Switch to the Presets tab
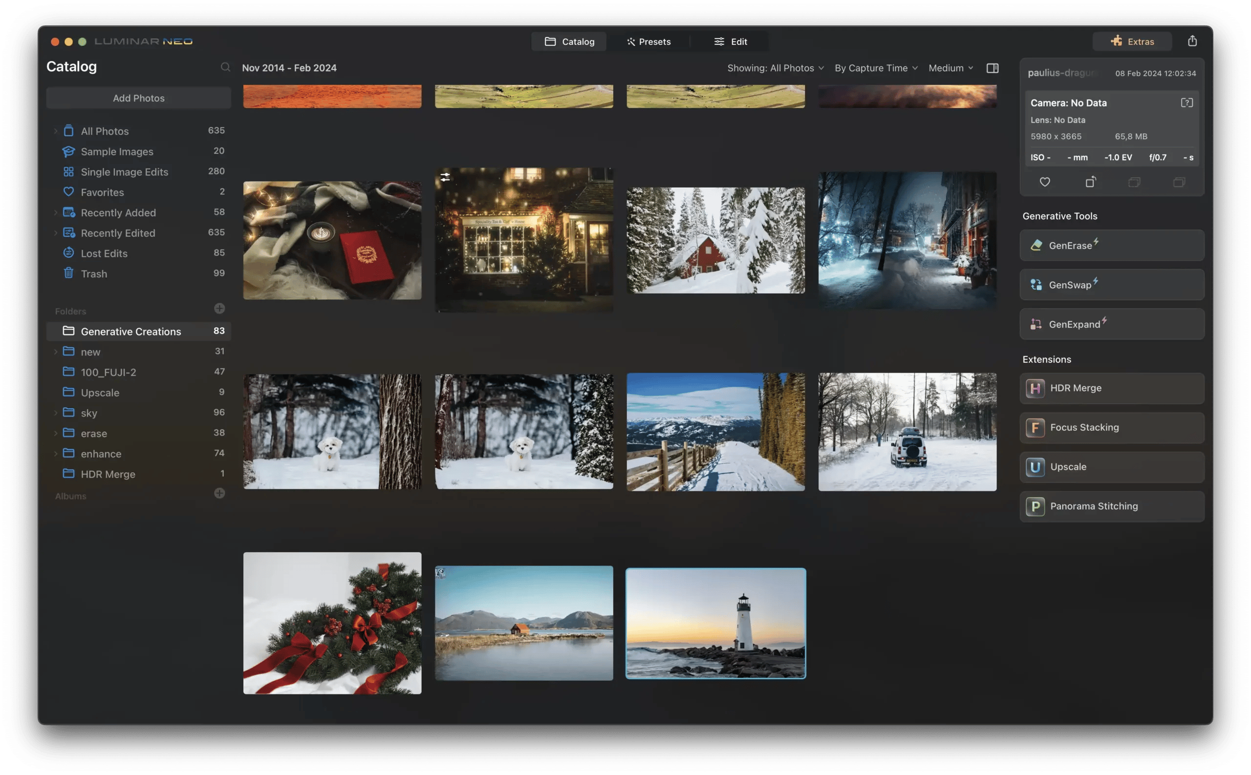Screen dimensions: 1251x775 648,42
